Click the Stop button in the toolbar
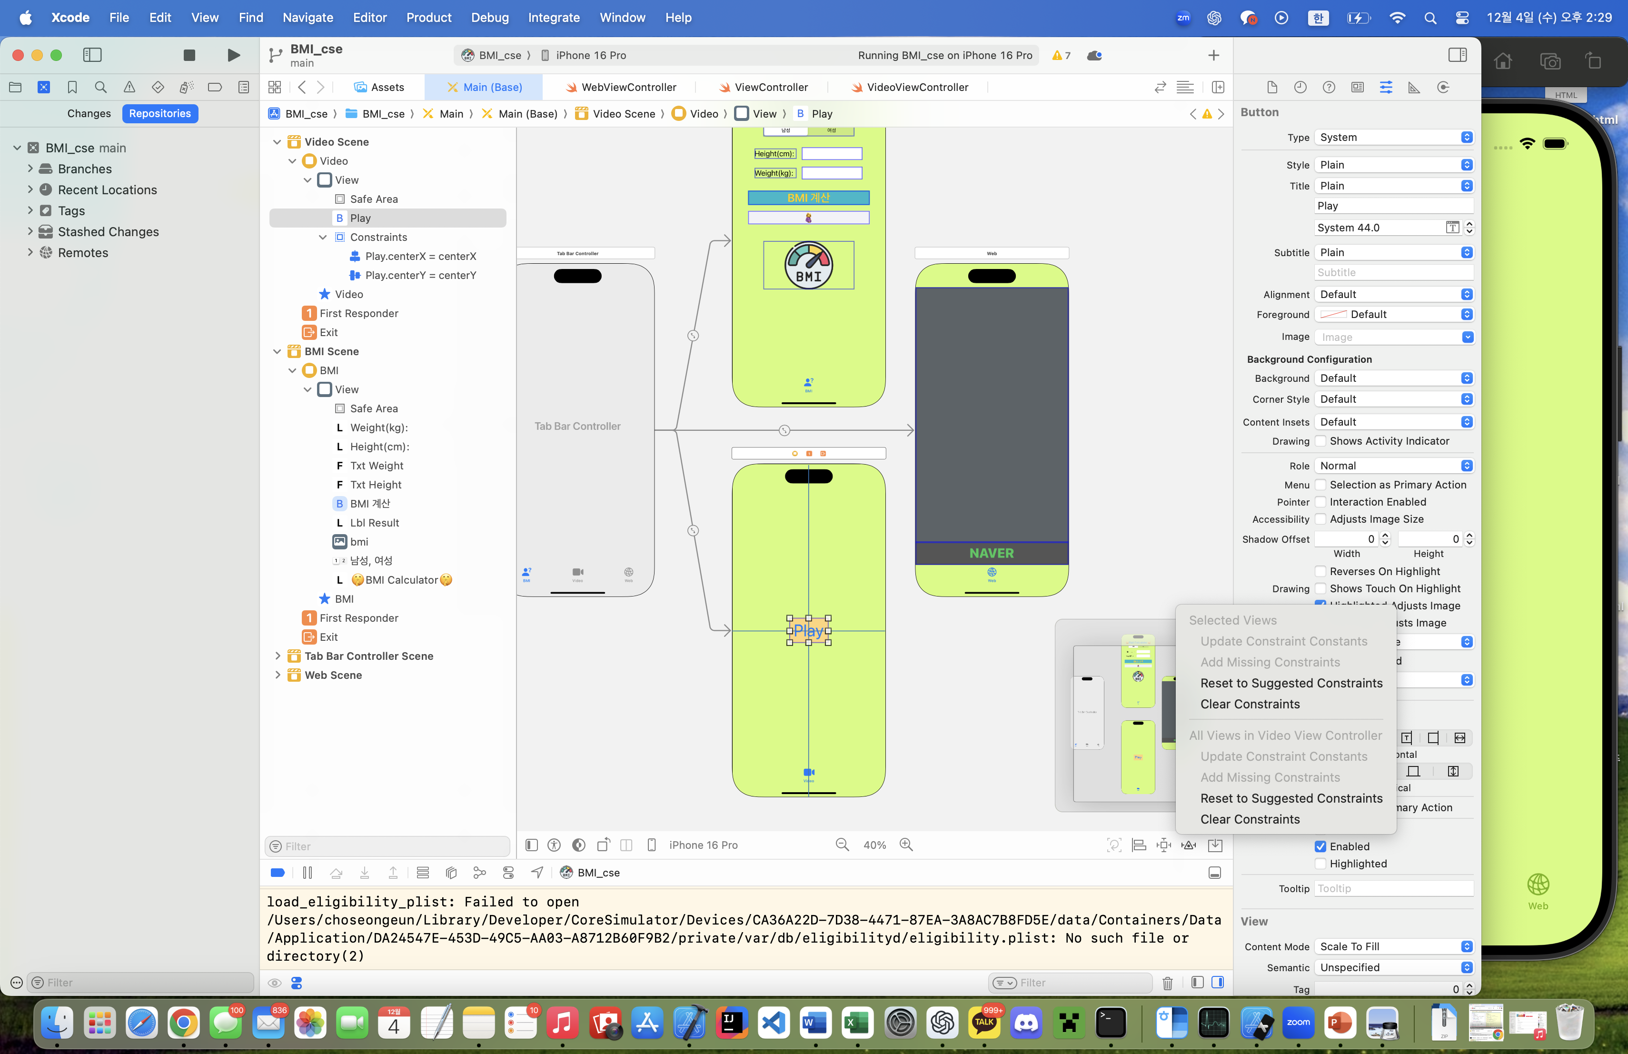This screenshot has height=1054, width=1628. point(189,55)
